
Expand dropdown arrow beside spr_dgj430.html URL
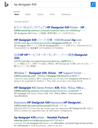72,61
